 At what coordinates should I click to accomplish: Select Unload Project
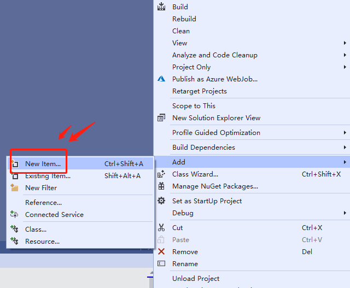252,278
